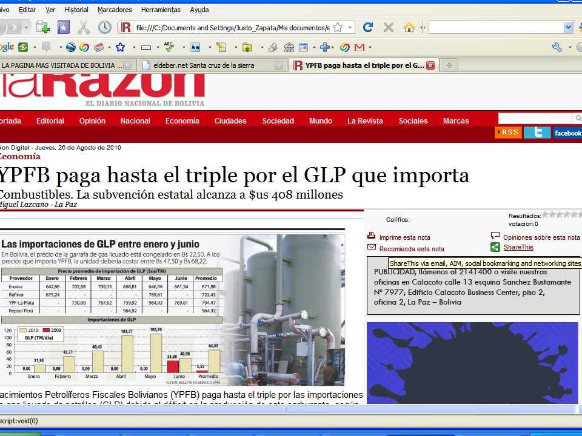
Task: Go to the Opinión section
Action: point(92,121)
